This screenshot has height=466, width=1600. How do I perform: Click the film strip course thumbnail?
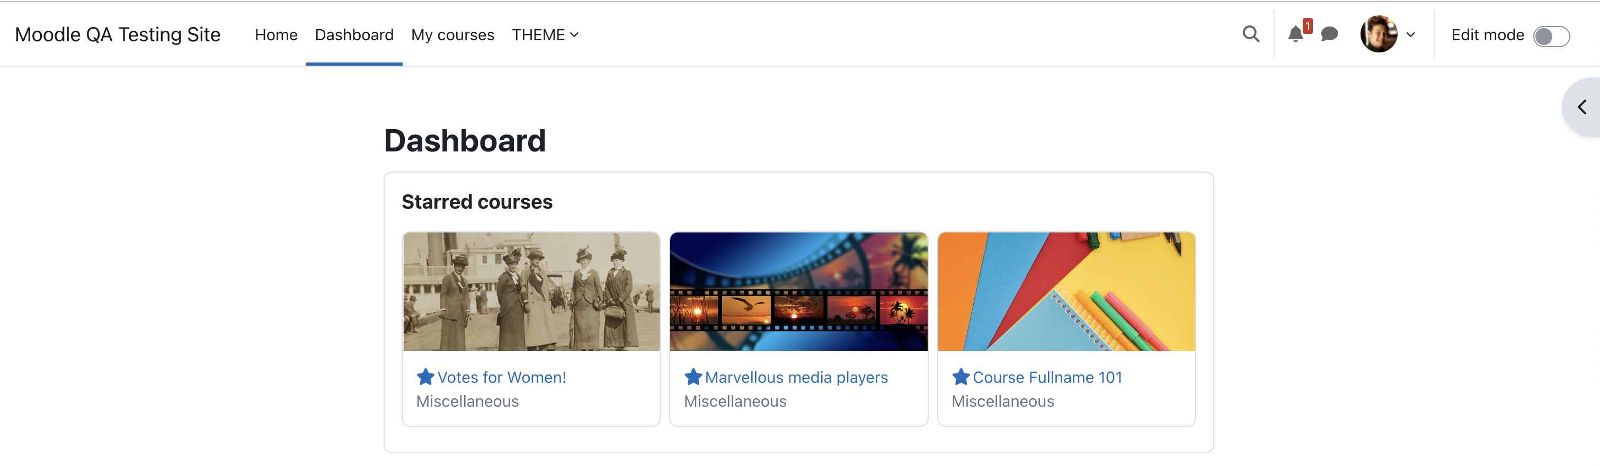[799, 292]
